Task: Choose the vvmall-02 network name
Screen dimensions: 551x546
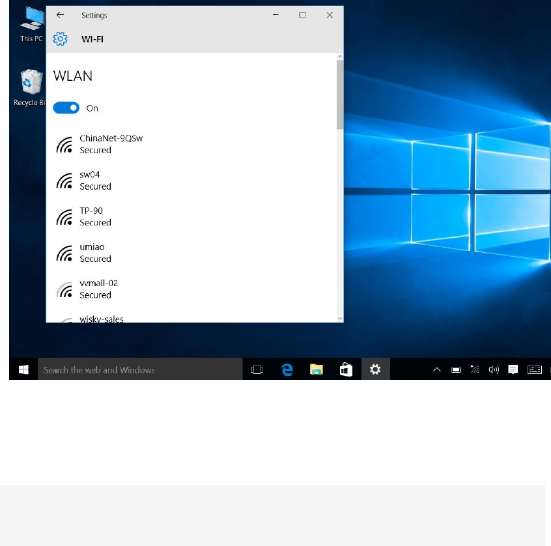Action: [x=99, y=283]
